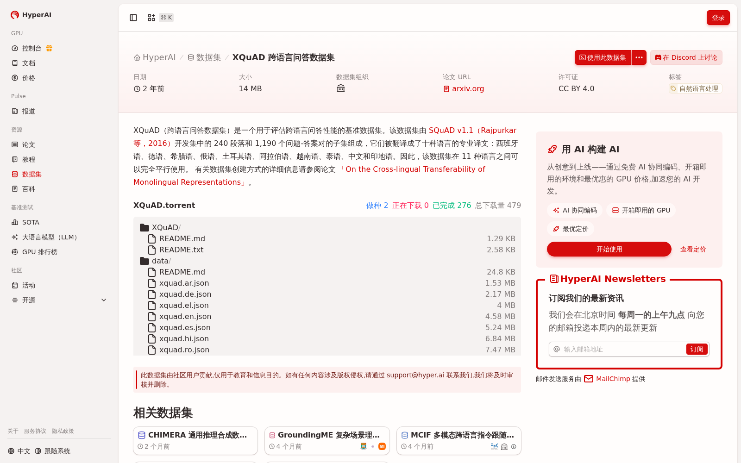Click support@hyper.ai email link

pyautogui.click(x=415, y=375)
